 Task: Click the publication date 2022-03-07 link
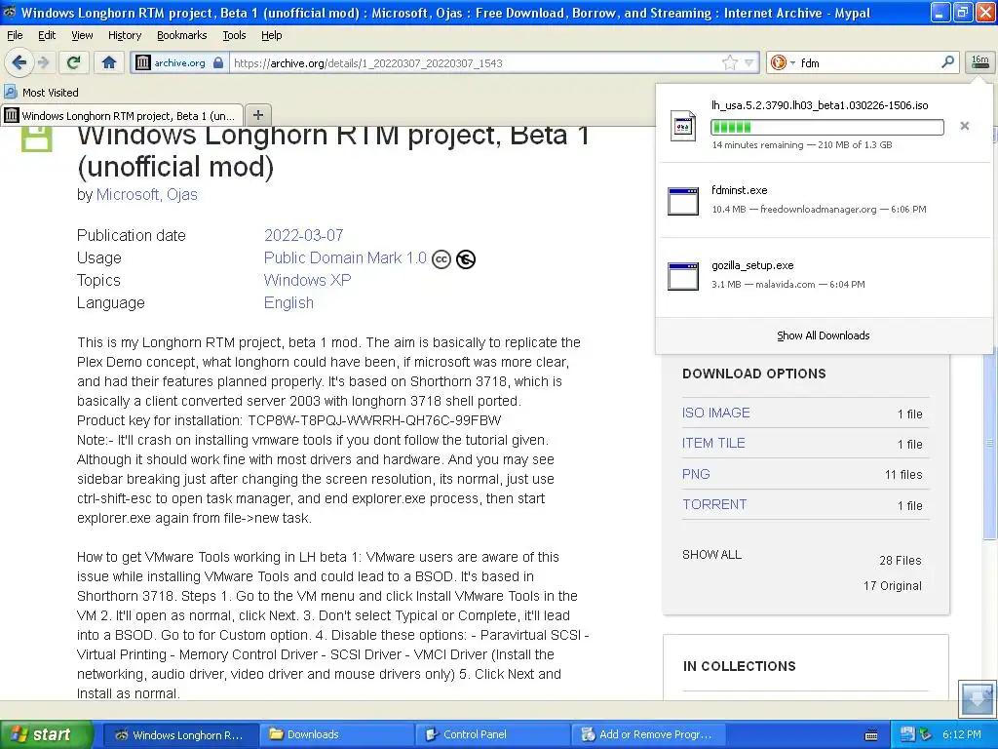(x=304, y=235)
